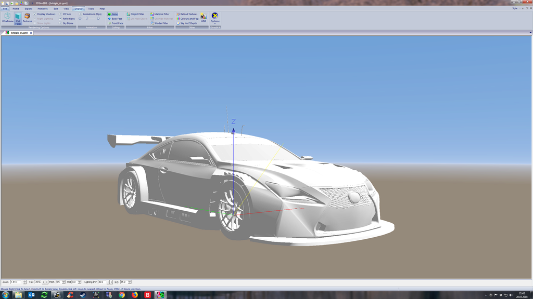Open Colours and Fog settings
Screen dimensions: 533x299
coord(187,19)
